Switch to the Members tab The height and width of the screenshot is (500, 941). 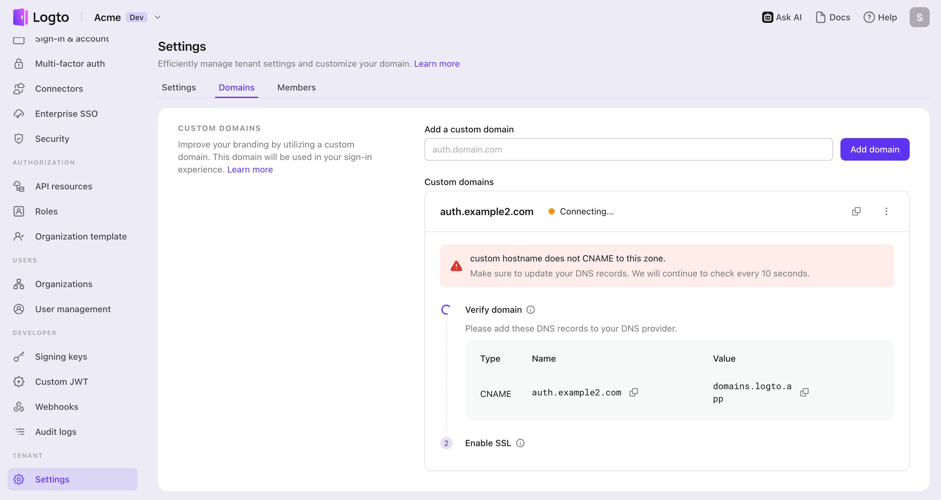296,88
